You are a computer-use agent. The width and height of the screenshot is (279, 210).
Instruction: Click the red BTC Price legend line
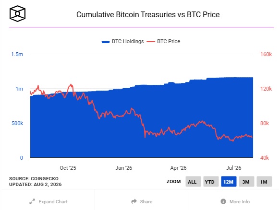click(x=151, y=42)
